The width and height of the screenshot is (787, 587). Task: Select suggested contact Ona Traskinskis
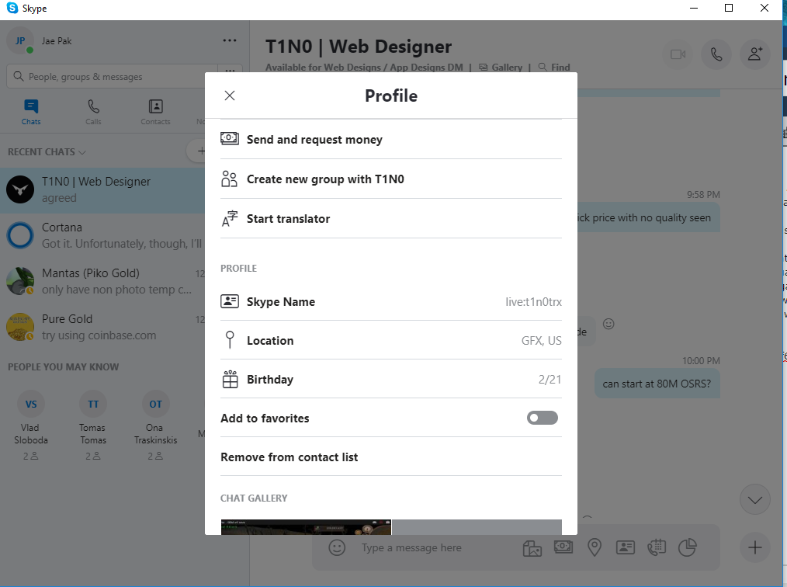[x=155, y=425]
